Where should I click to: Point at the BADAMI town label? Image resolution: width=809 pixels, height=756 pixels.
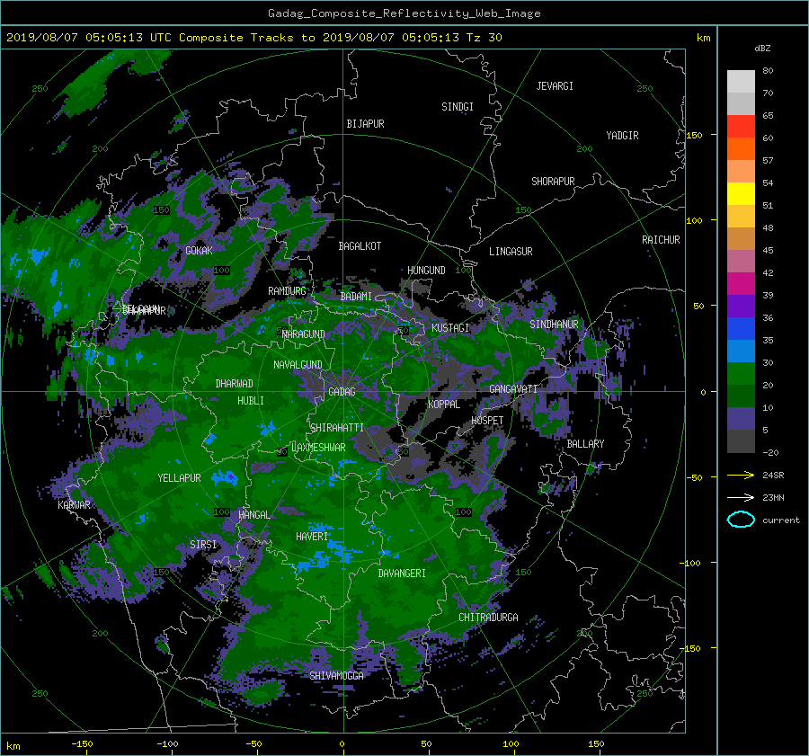(356, 297)
